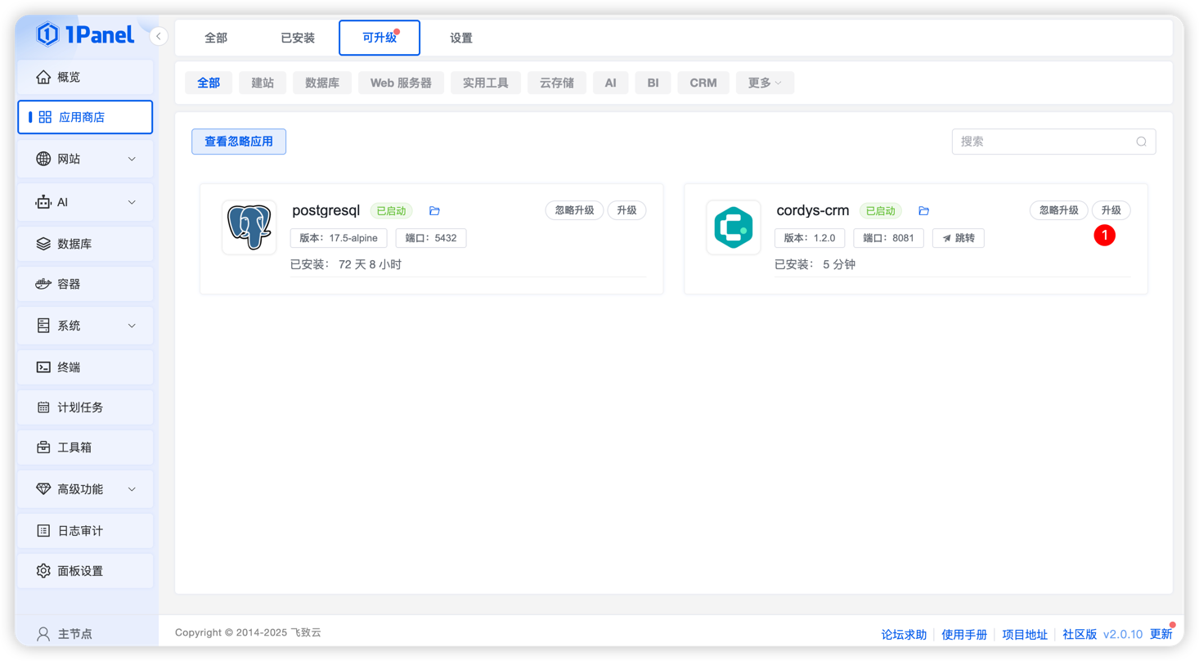This screenshot has width=1199, height=661.
Task: Open the 终端 terminal icon
Action: (44, 366)
